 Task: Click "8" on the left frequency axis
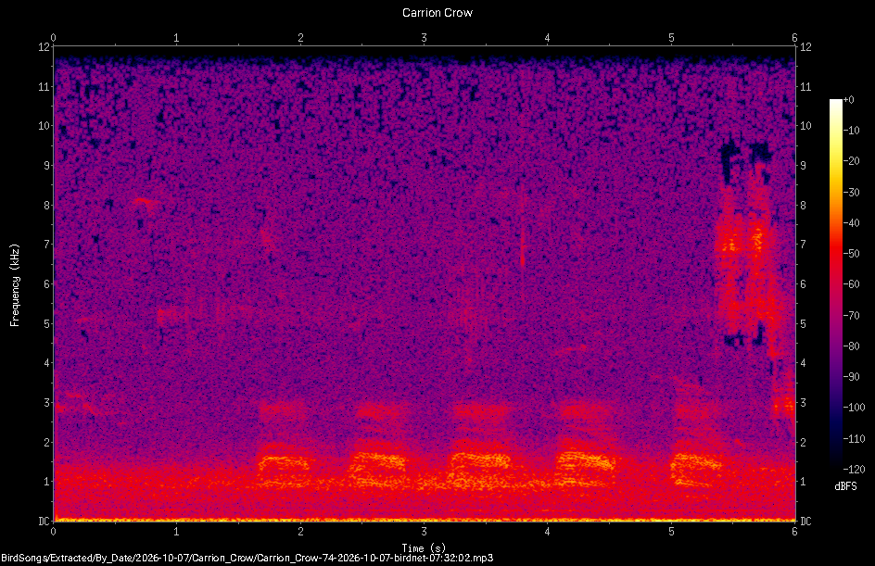pyautogui.click(x=47, y=206)
